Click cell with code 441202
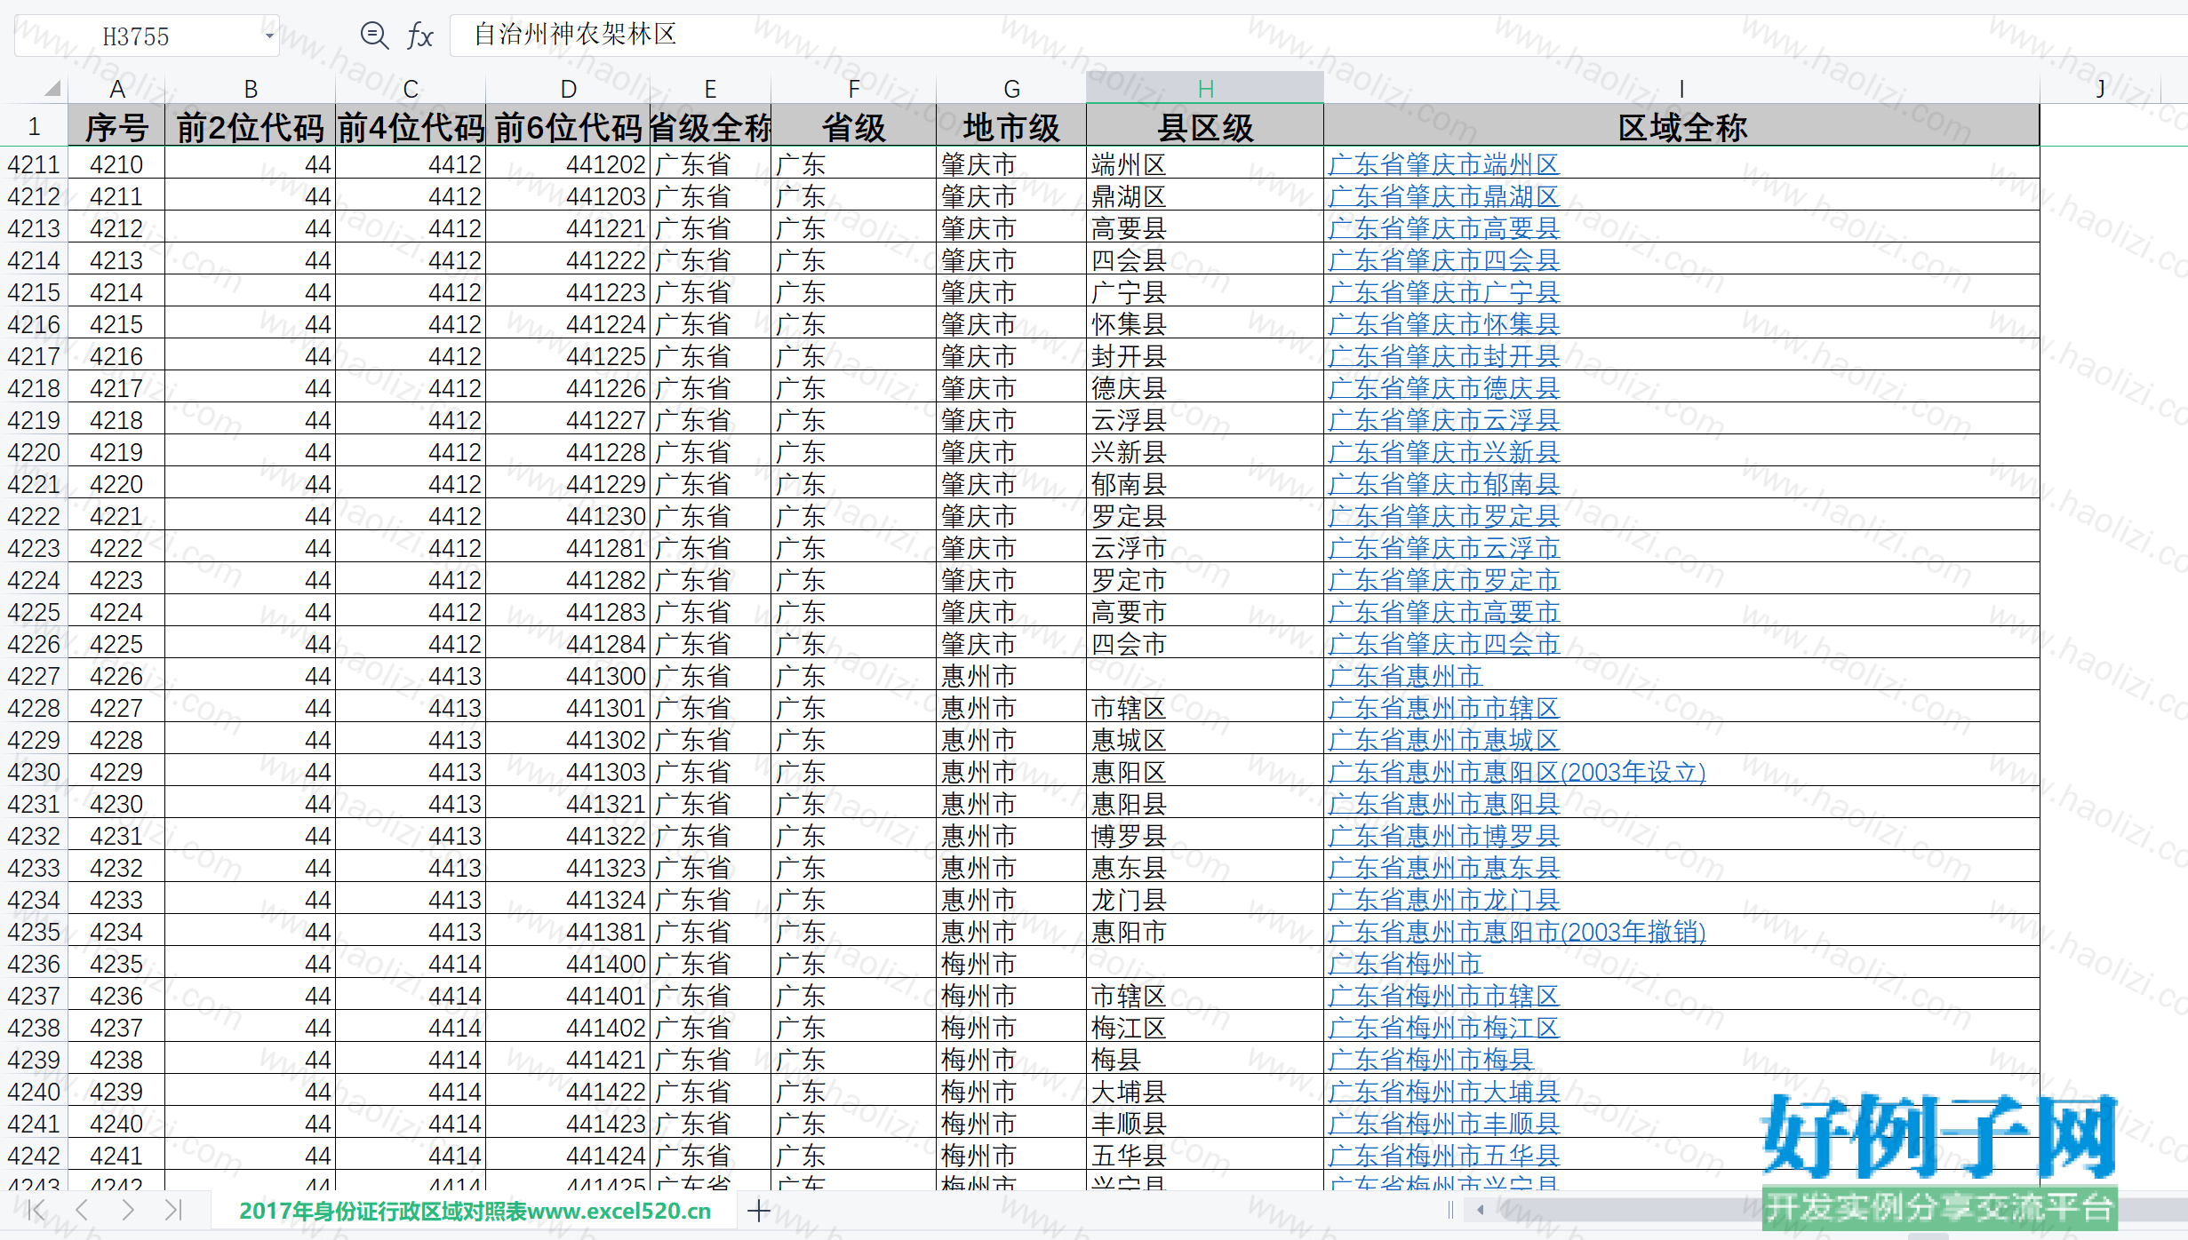 pyautogui.click(x=569, y=164)
